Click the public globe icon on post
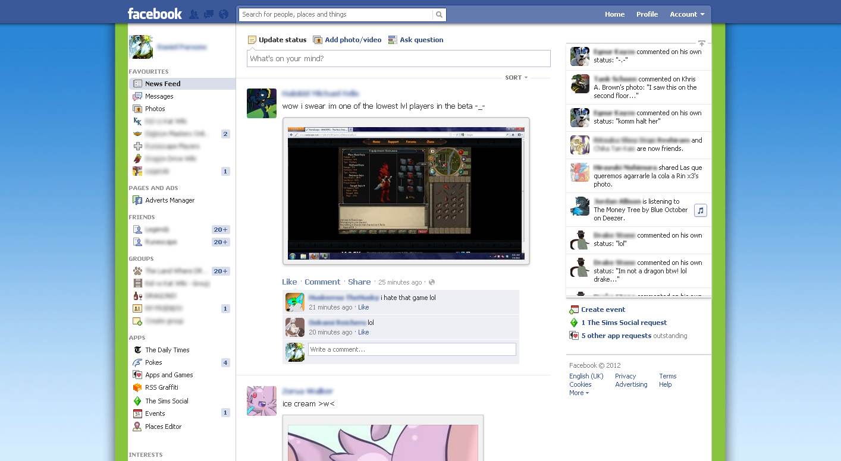This screenshot has width=841, height=461. click(x=432, y=282)
